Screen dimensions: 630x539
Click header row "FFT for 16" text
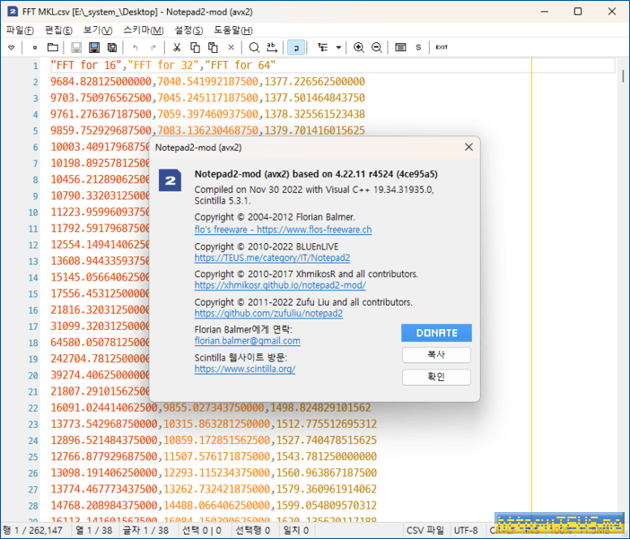(86, 65)
